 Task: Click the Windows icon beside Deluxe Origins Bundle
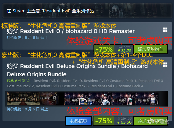click(x=165, y=64)
